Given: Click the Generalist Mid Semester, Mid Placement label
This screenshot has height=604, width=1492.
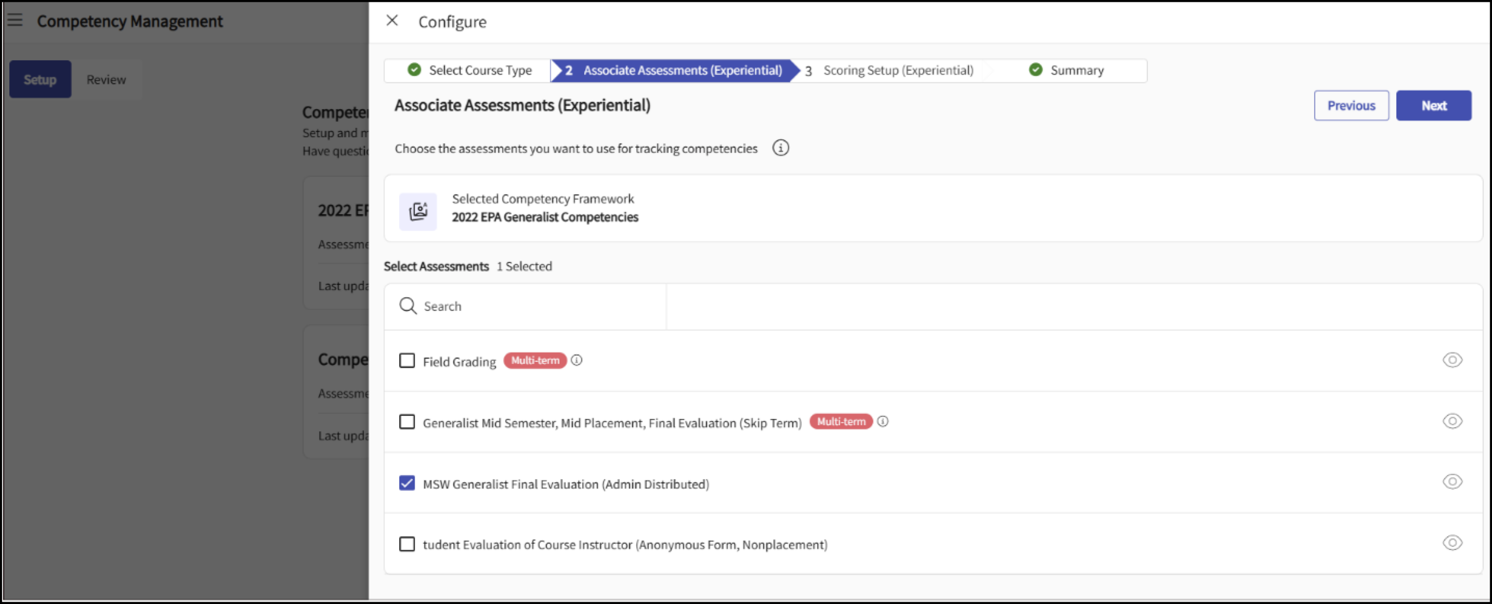Looking at the screenshot, I should [x=612, y=423].
